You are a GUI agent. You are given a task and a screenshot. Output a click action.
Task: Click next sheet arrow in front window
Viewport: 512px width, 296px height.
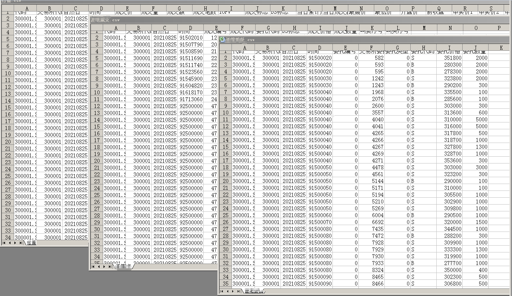[233, 291]
